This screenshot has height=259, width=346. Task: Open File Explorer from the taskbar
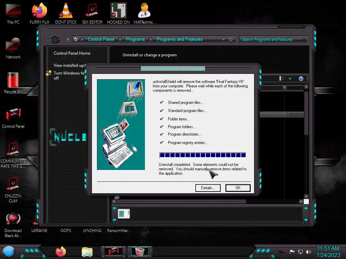[x=87, y=252]
